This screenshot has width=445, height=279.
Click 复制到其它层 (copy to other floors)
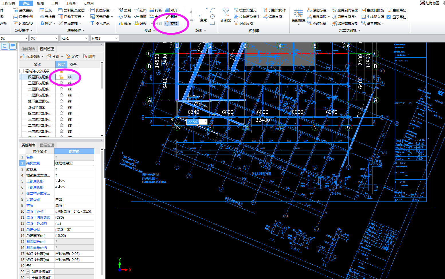pyautogui.click(x=73, y=10)
